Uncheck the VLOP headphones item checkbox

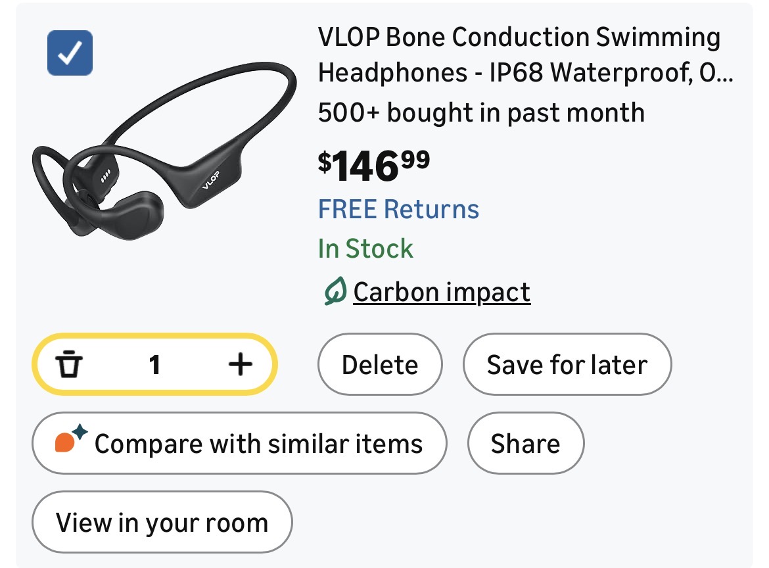click(70, 53)
